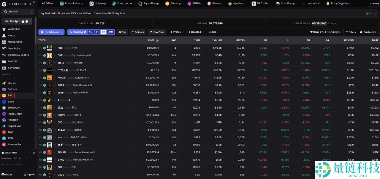Select the All DEXes tab
The height and width of the screenshot is (179, 380).
(47, 3)
